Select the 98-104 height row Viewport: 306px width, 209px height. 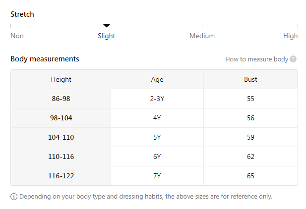click(61, 118)
